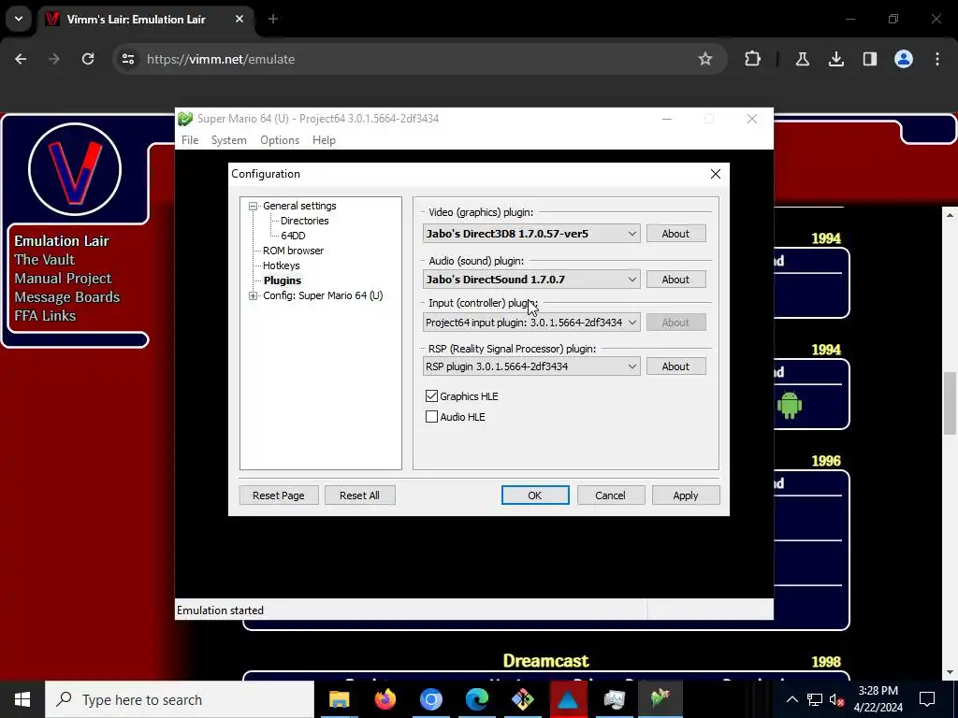Open the browser extensions puzzle icon
The image size is (958, 718).
pos(753,59)
